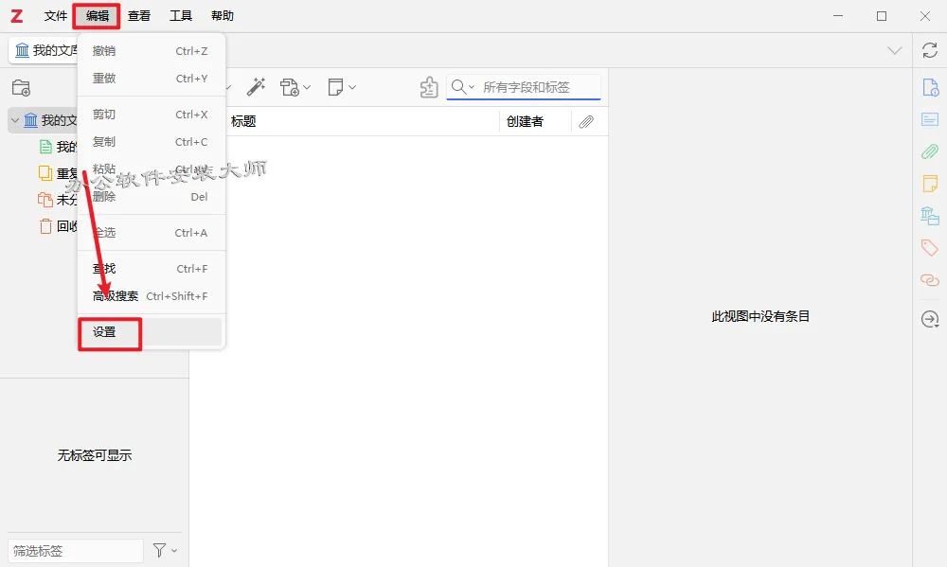Open the abstract pane icon
The width and height of the screenshot is (947, 567).
pyautogui.click(x=930, y=119)
